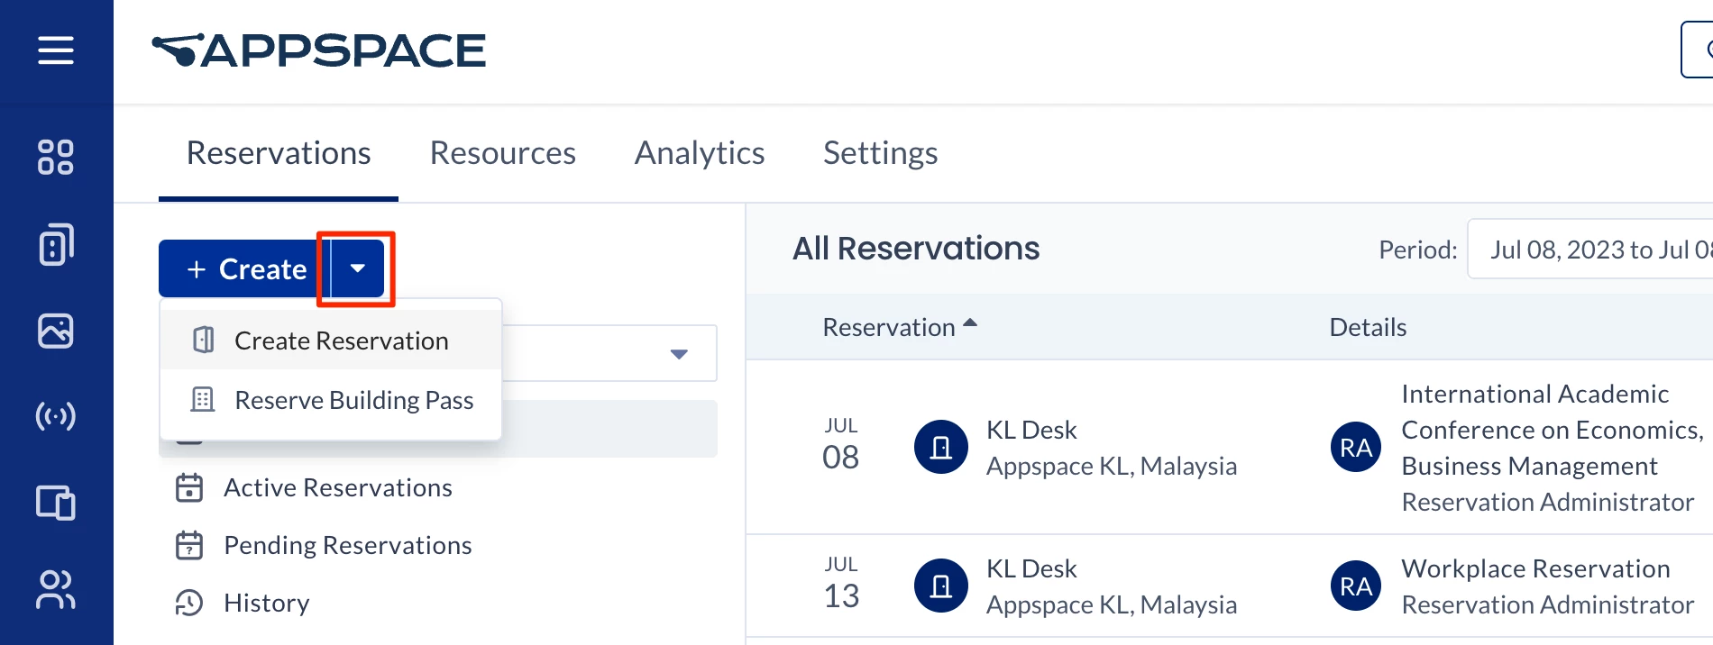1713x645 pixels.
Task: Switch to the Resources tab
Action: 502,153
